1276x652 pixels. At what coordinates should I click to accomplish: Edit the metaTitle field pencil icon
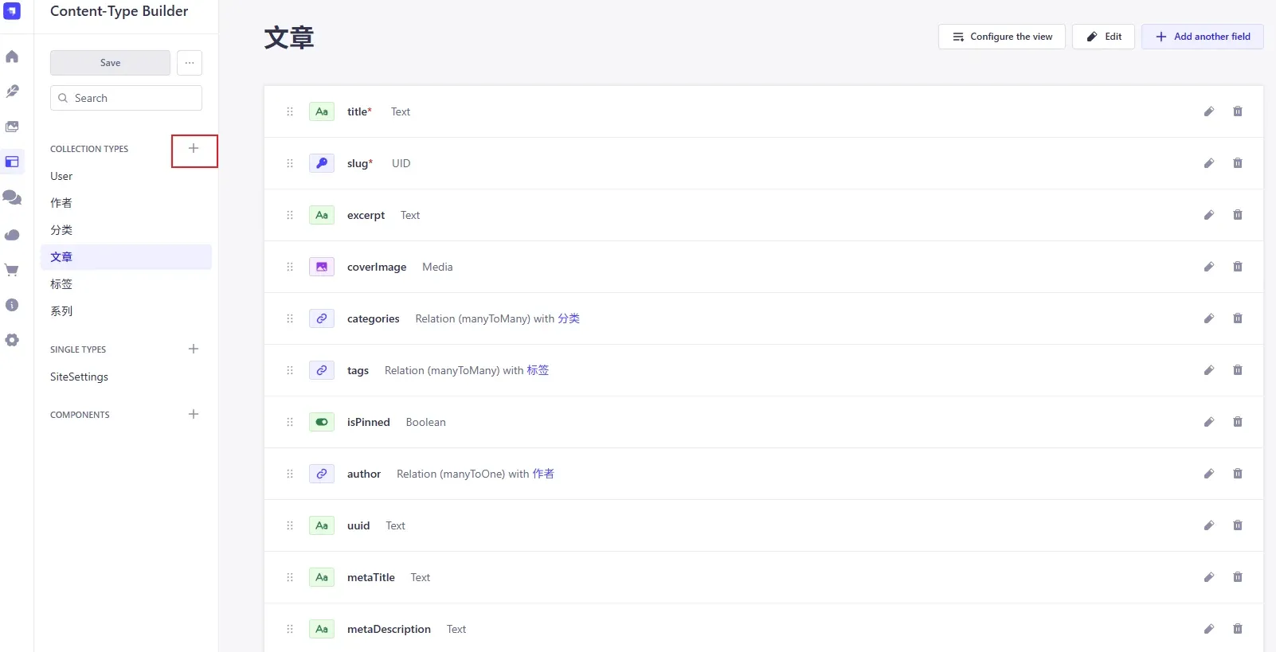pyautogui.click(x=1209, y=577)
